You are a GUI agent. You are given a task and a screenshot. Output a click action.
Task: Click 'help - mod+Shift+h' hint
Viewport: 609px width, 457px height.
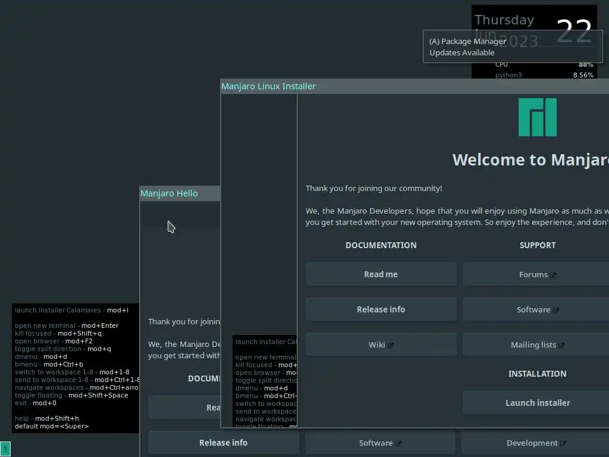[x=46, y=418]
